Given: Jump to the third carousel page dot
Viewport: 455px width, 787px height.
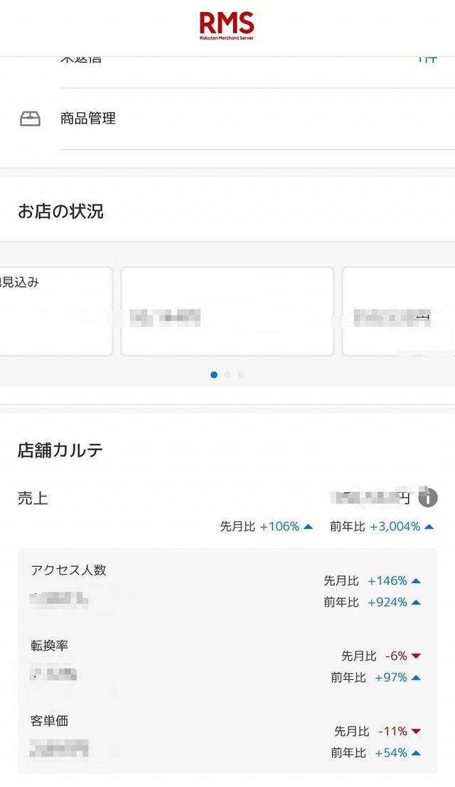Looking at the screenshot, I should (241, 374).
